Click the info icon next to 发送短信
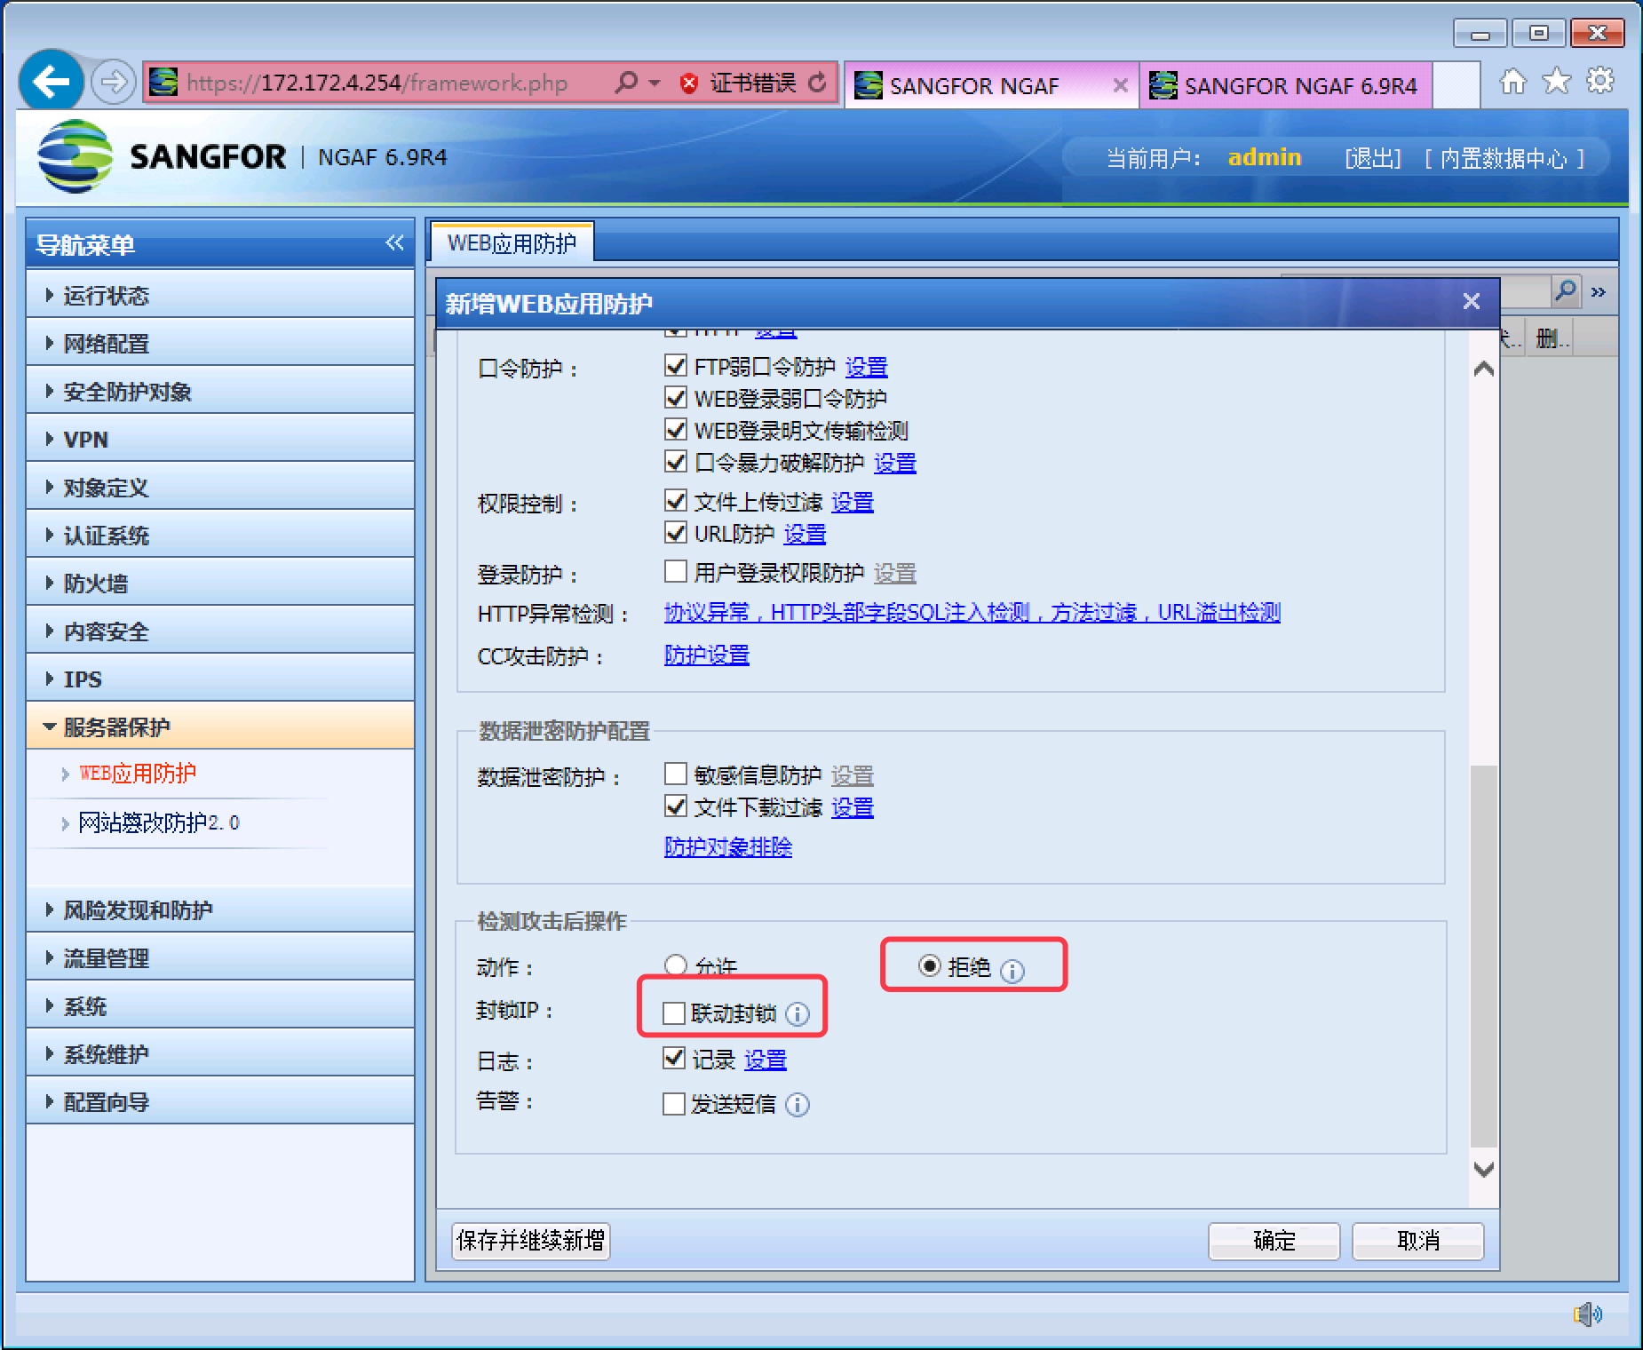 pos(798,1105)
